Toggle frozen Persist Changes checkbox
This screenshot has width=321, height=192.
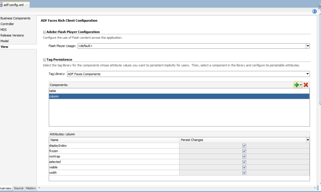(244, 151)
